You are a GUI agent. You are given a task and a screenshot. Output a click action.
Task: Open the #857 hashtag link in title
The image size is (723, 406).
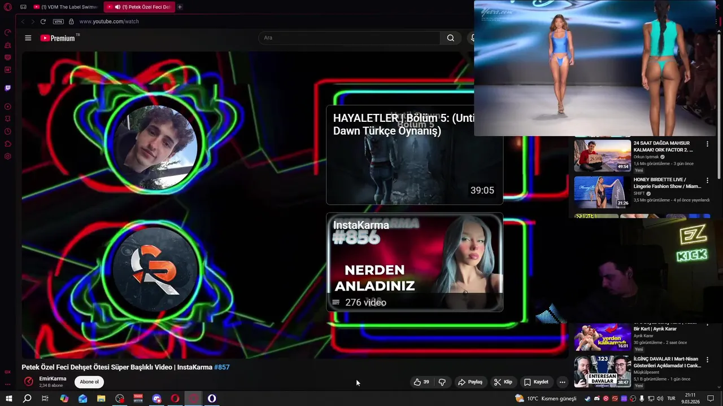[222, 367]
